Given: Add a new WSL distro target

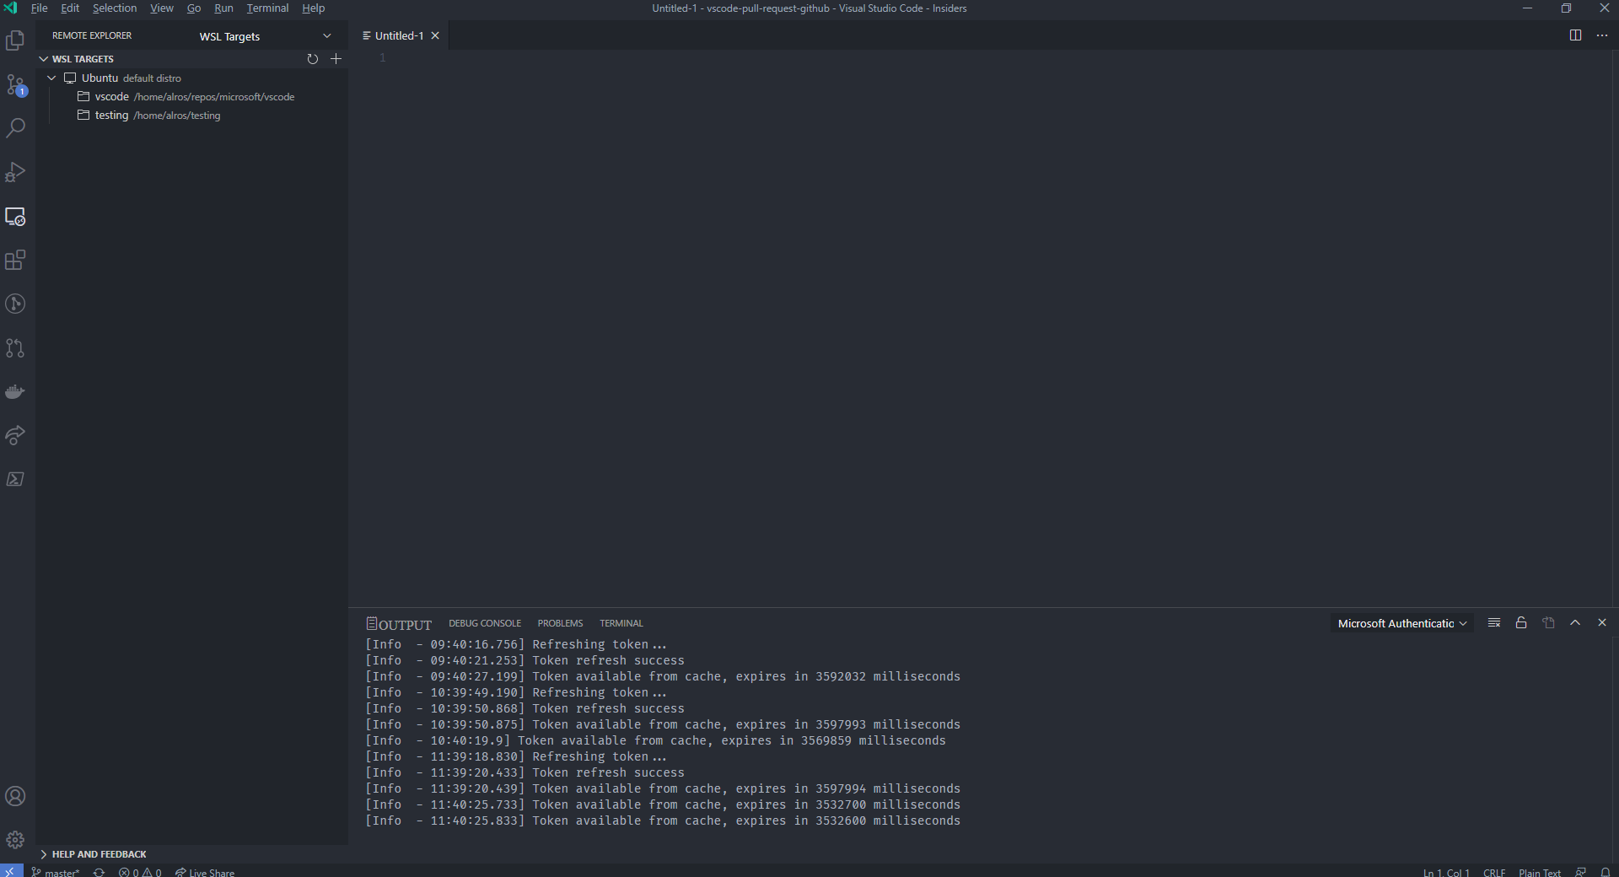Looking at the screenshot, I should (336, 59).
